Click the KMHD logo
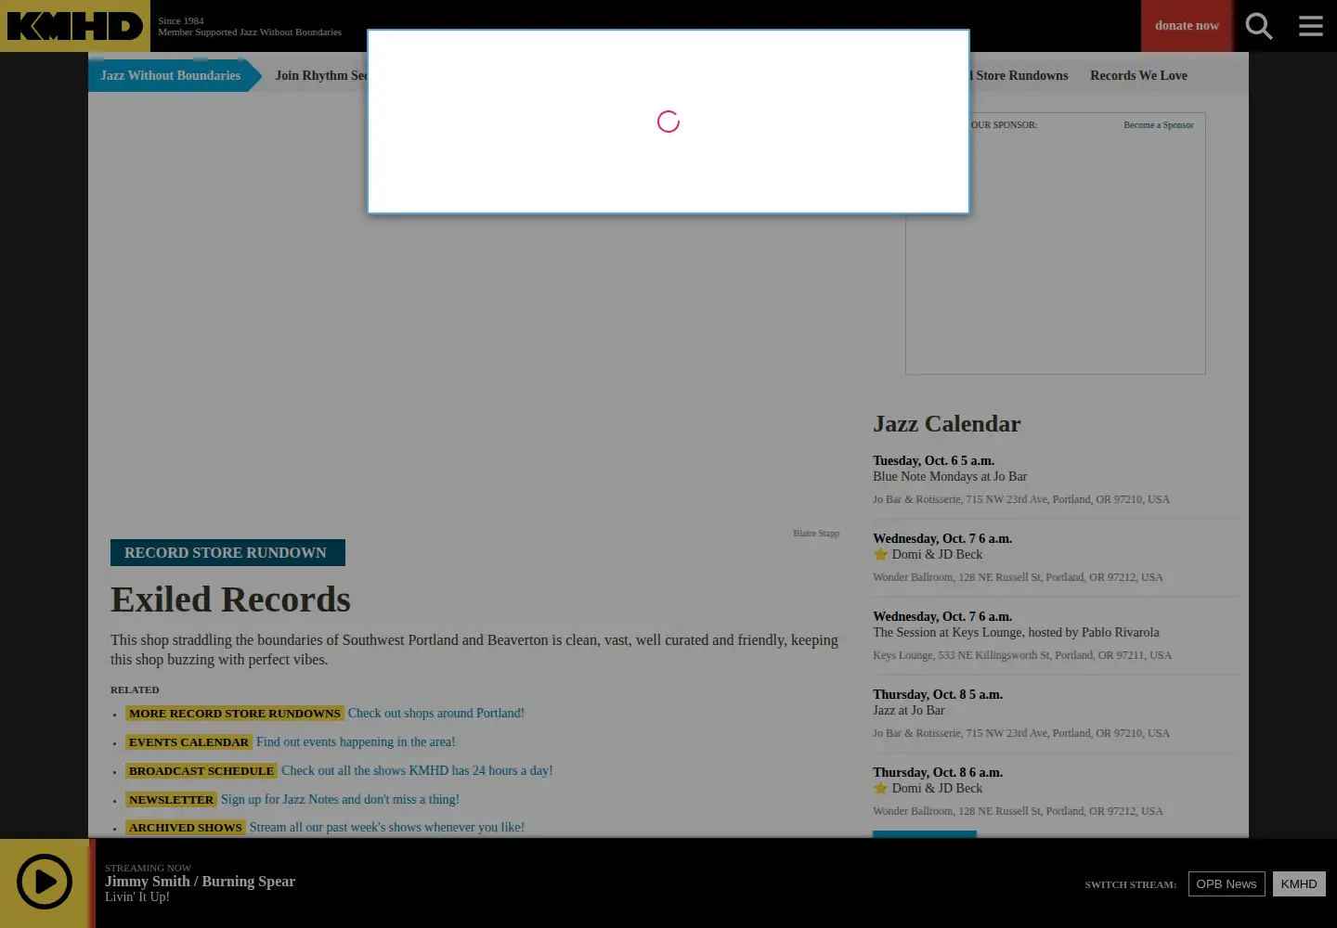The height and width of the screenshot is (928, 1337). tap(74, 26)
